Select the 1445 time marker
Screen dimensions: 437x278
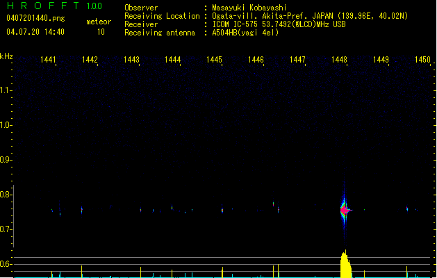click(x=214, y=60)
